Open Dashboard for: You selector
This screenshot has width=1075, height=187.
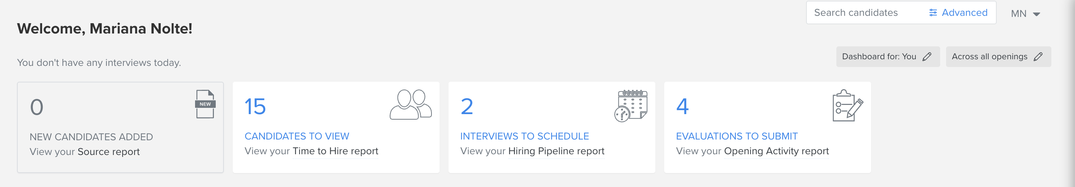(x=888, y=57)
